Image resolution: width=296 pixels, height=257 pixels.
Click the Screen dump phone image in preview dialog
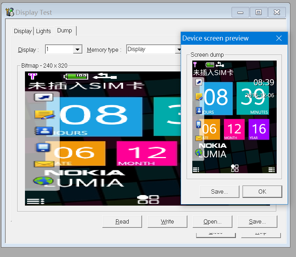coord(234,117)
